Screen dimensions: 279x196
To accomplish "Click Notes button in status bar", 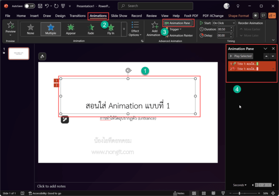I will pos(179,193).
